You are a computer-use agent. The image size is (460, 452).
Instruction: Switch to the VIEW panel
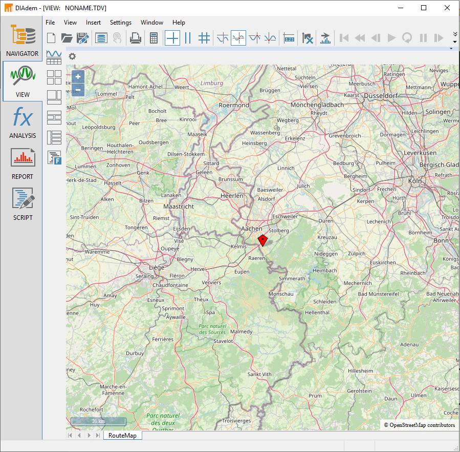point(23,81)
